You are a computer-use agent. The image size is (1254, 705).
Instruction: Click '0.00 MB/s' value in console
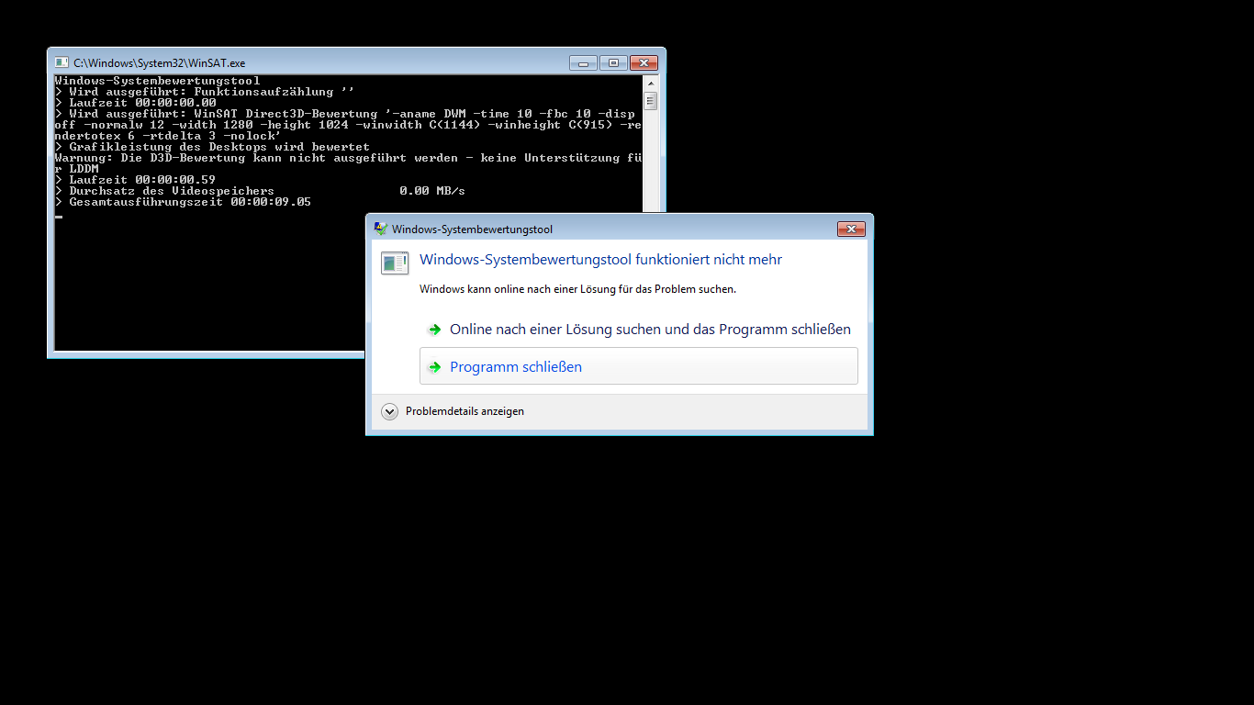click(432, 190)
